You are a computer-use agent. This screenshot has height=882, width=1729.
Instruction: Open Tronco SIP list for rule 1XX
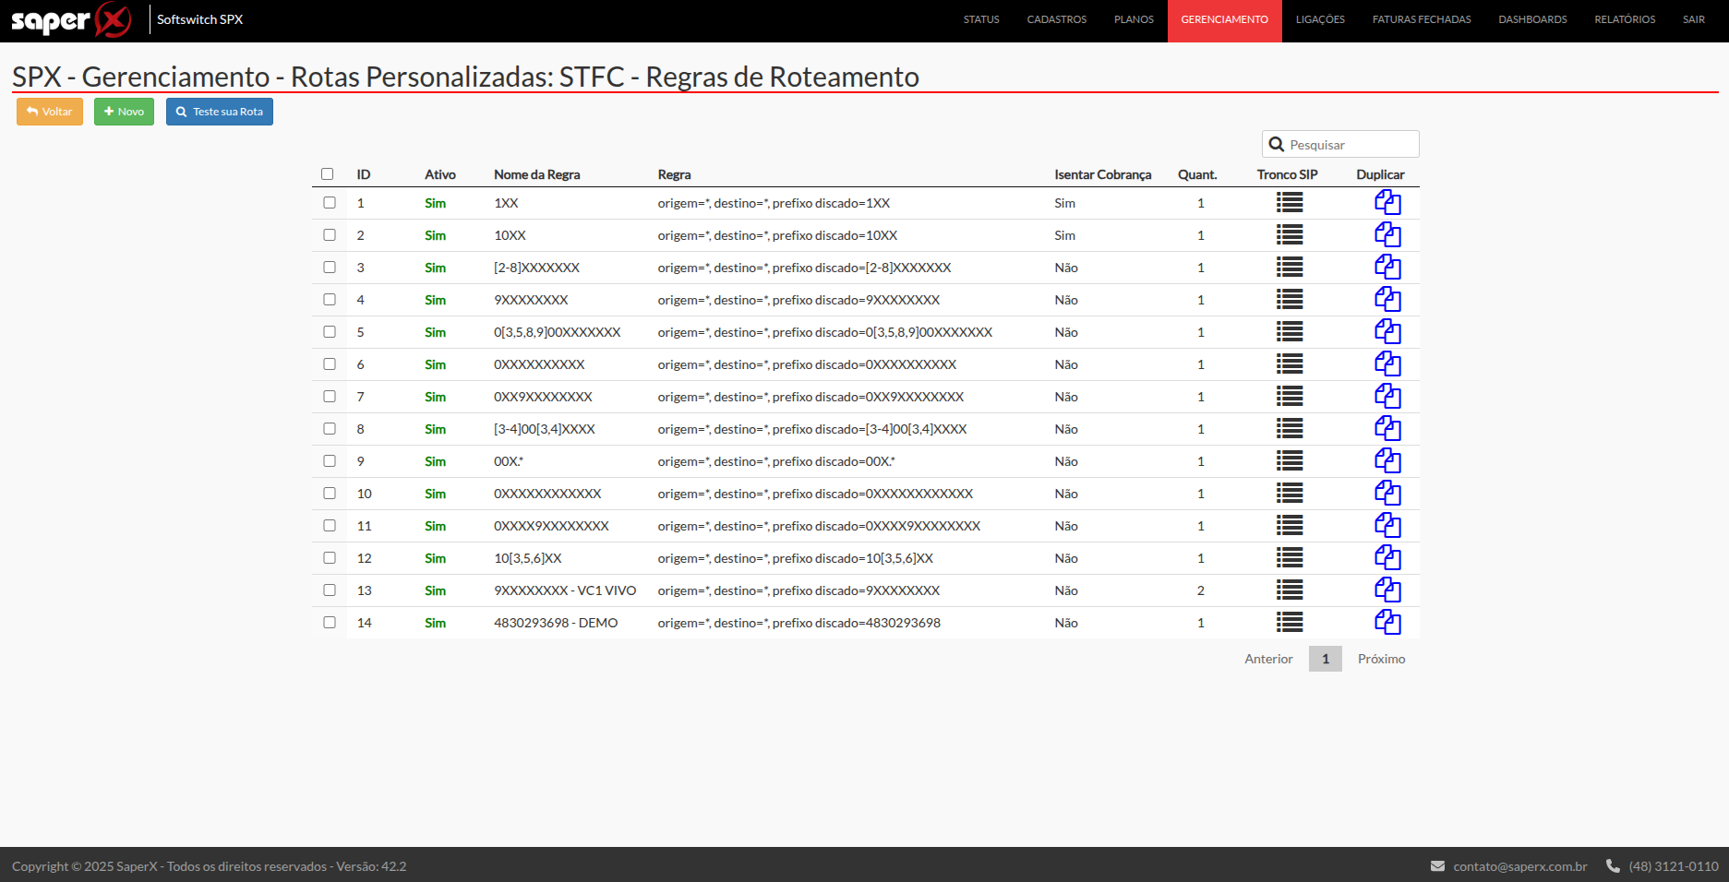coord(1290,203)
